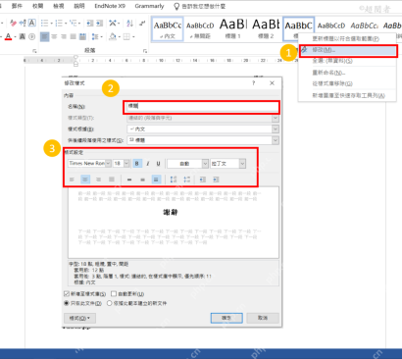This screenshot has height=359, width=402.
Task: Open the borders dropdown arrow in ribbon
Action: [x=133, y=37]
